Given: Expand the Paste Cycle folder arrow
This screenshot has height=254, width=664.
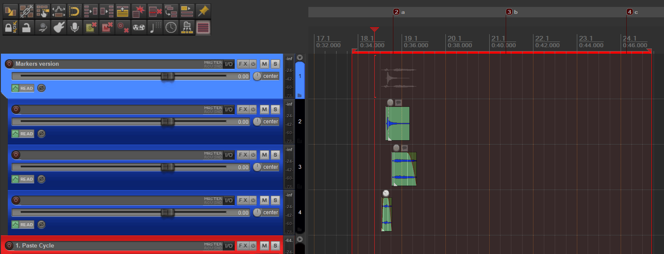Looking at the screenshot, I should [x=299, y=239].
